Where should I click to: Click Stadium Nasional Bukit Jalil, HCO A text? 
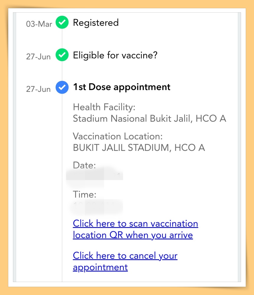pyautogui.click(x=149, y=118)
